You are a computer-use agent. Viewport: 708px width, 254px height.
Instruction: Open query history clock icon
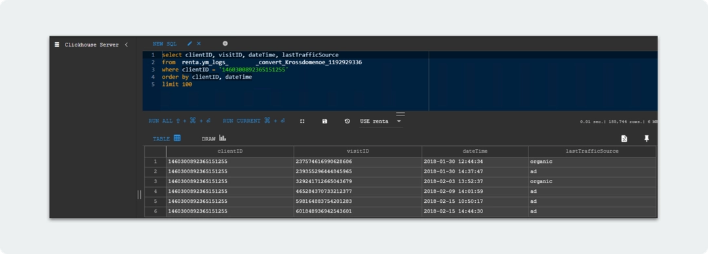click(347, 121)
